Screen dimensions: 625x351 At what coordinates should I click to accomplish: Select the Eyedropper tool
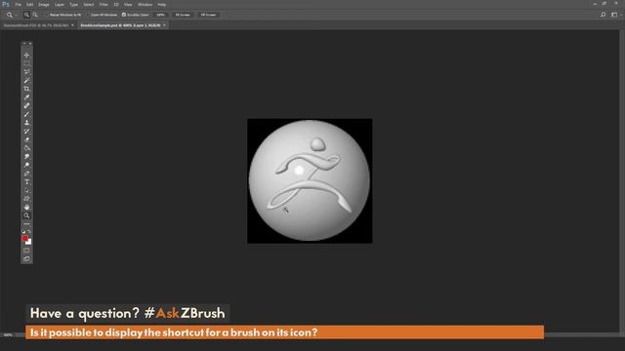pos(26,97)
